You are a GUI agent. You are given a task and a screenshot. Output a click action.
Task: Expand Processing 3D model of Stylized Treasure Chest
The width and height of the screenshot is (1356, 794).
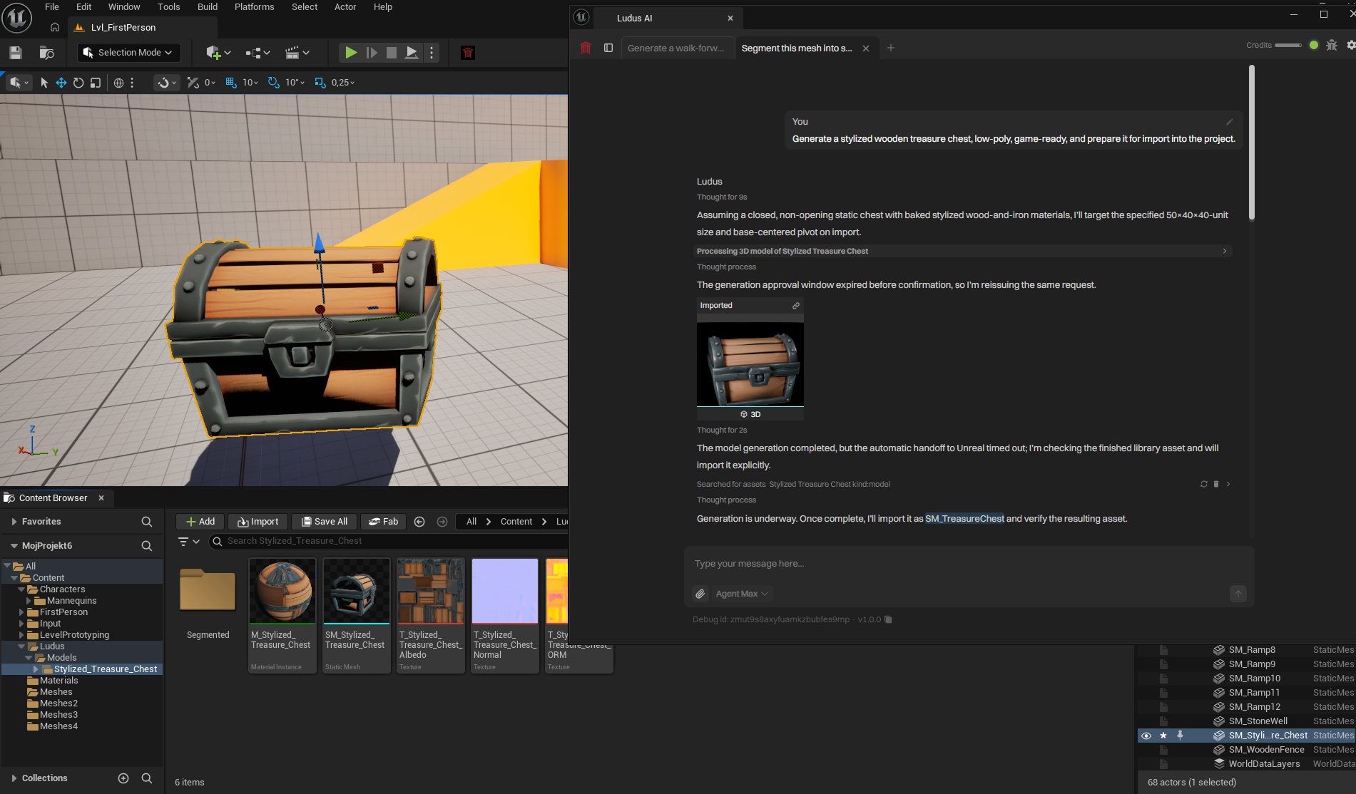964,251
